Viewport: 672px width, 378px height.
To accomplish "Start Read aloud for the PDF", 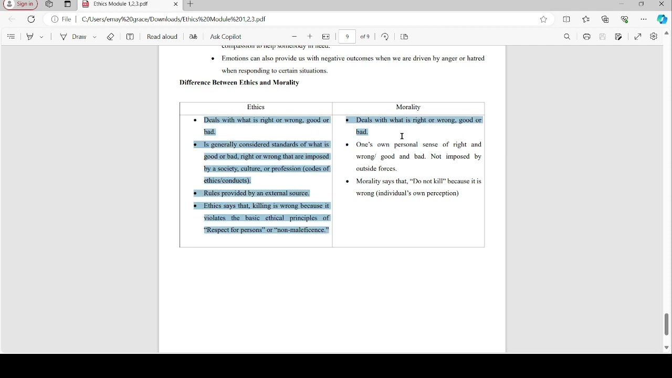I will coord(162,37).
